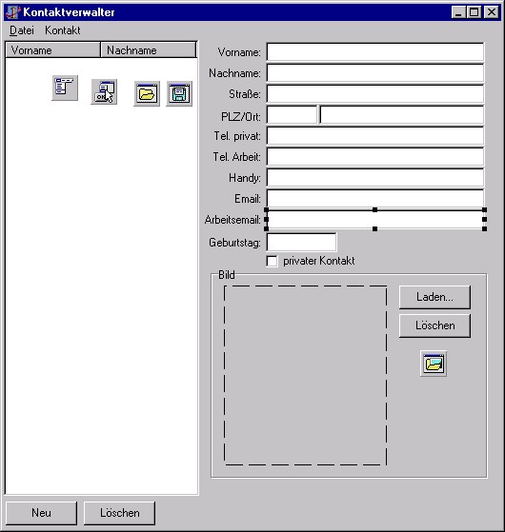This screenshot has height=532, width=505.
Task: Click the Vorname column header
Action: (53, 50)
